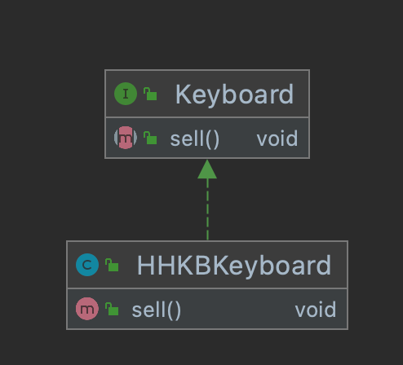
Task: Click the Keyboard node header area
Action: 207,94
